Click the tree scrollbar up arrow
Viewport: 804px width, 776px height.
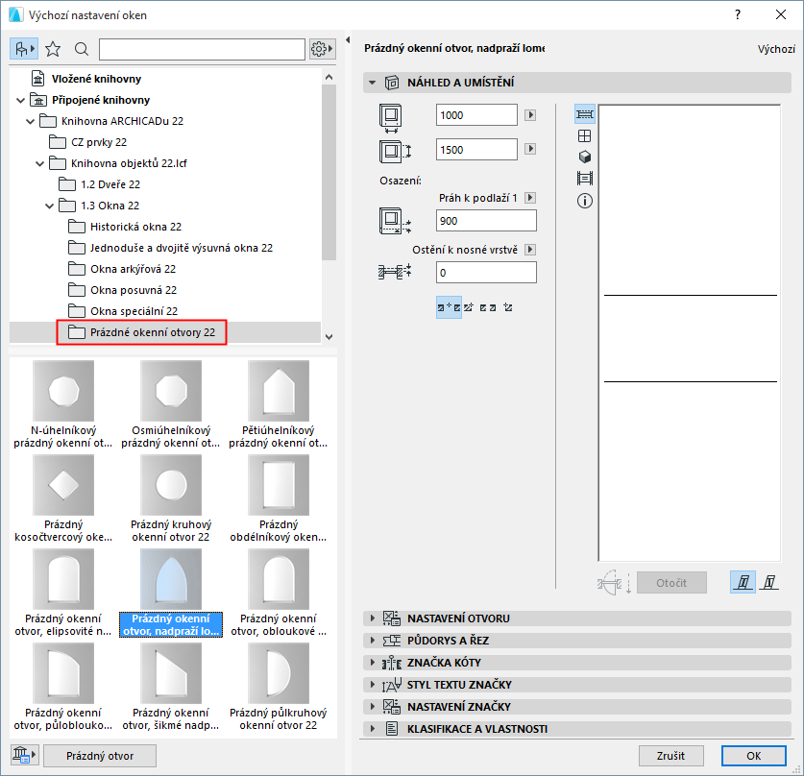(329, 77)
